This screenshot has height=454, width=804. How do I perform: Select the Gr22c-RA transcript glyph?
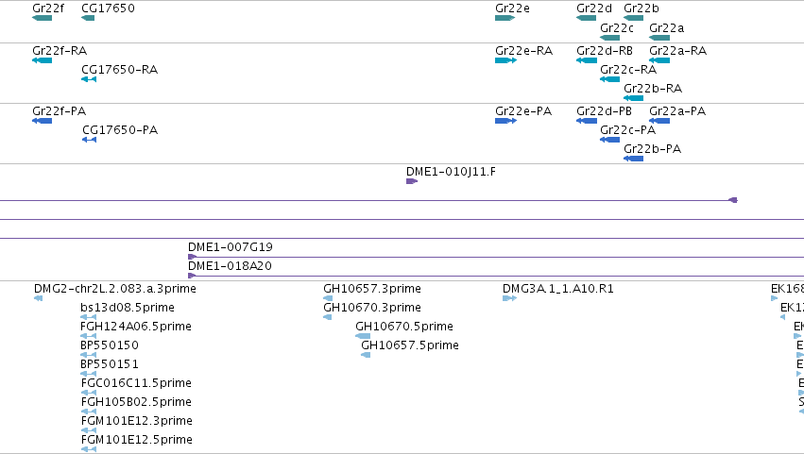(x=609, y=79)
